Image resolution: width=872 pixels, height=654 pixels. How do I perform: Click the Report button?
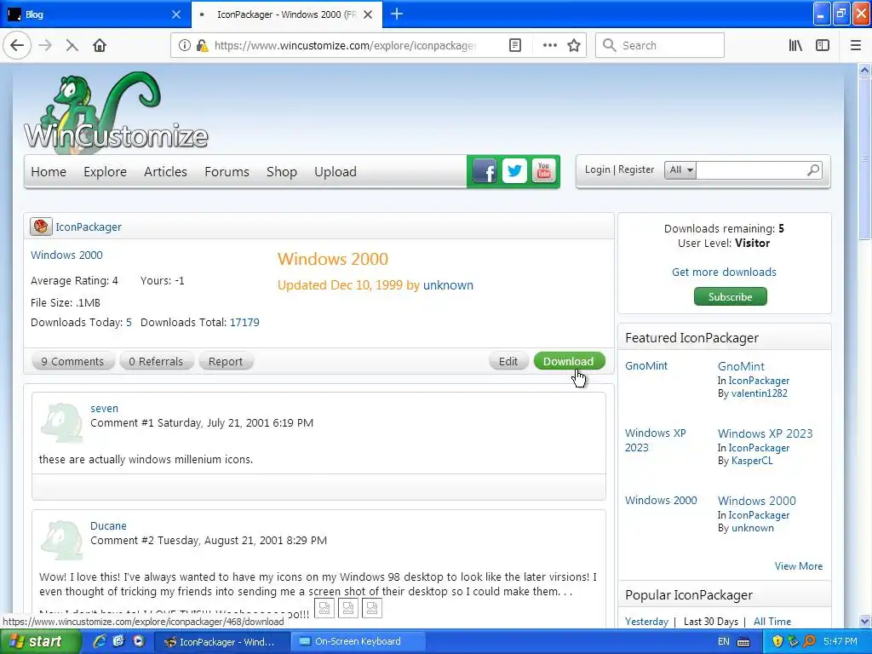225,361
